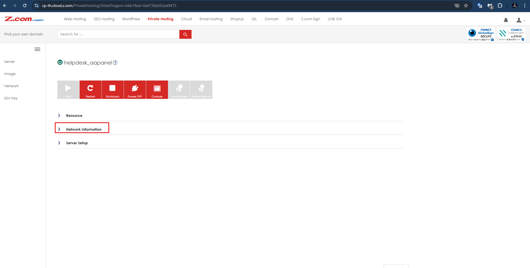Open the user account menu
530x268 pixels.
click(521, 20)
